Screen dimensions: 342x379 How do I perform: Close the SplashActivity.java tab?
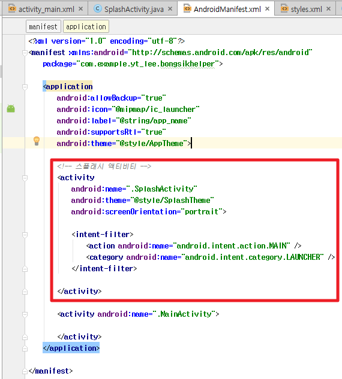click(x=170, y=9)
